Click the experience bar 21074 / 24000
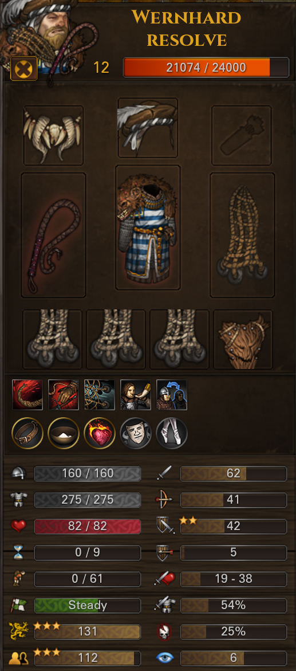This screenshot has width=296, height=671. click(x=206, y=67)
